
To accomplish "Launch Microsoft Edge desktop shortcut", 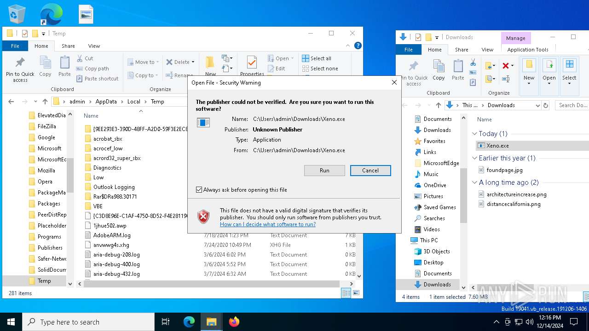I will point(51,14).
